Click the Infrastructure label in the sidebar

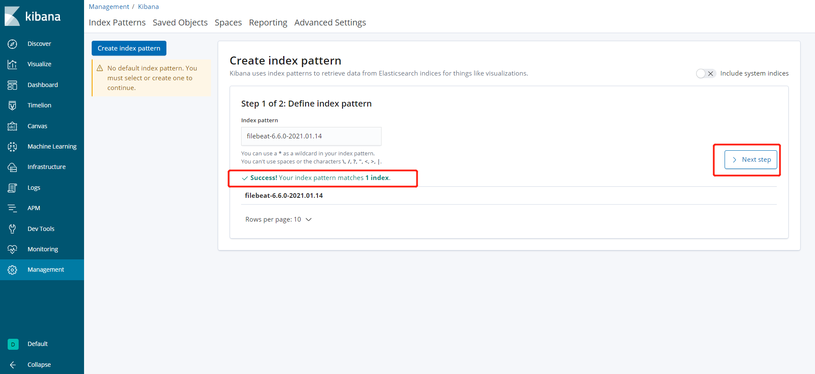click(47, 167)
